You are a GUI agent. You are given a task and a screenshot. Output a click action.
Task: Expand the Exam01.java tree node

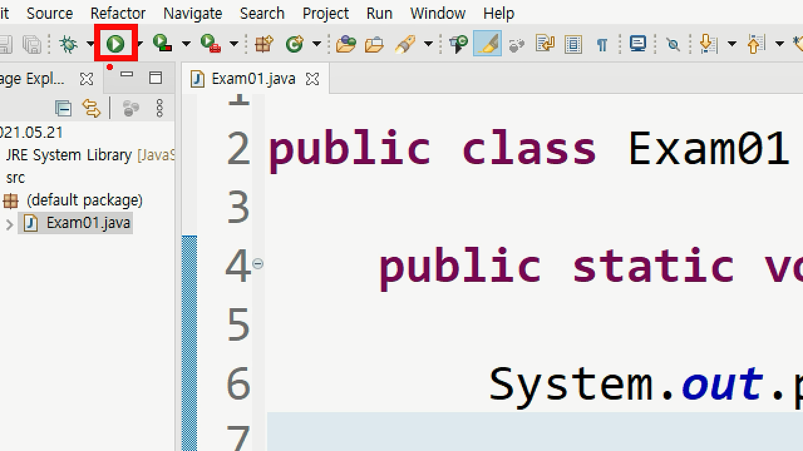click(10, 224)
